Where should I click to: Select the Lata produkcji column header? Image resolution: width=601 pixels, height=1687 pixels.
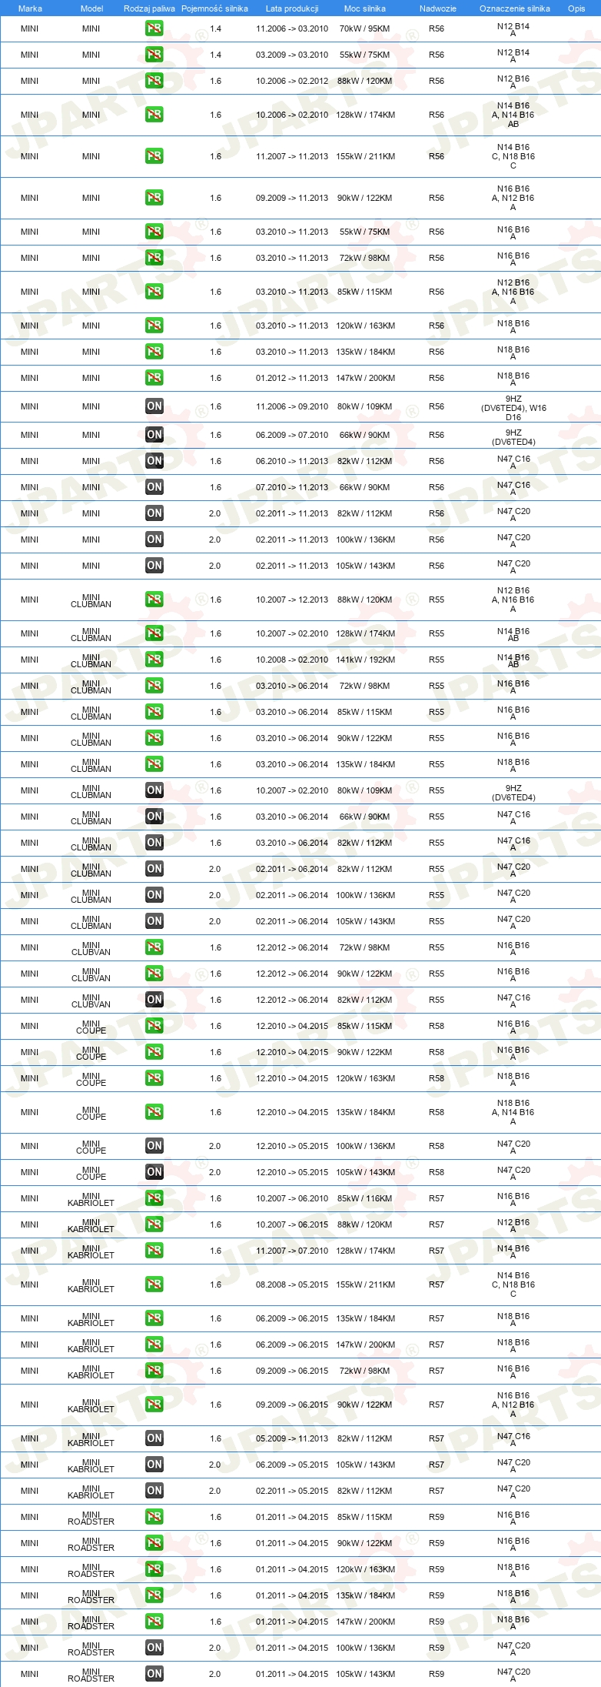292,8
